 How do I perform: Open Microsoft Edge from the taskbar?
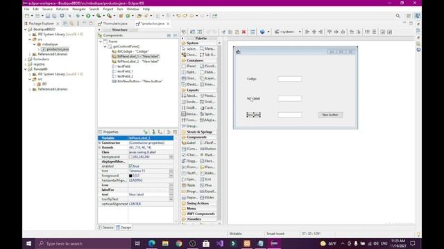pyautogui.click(x=152, y=243)
